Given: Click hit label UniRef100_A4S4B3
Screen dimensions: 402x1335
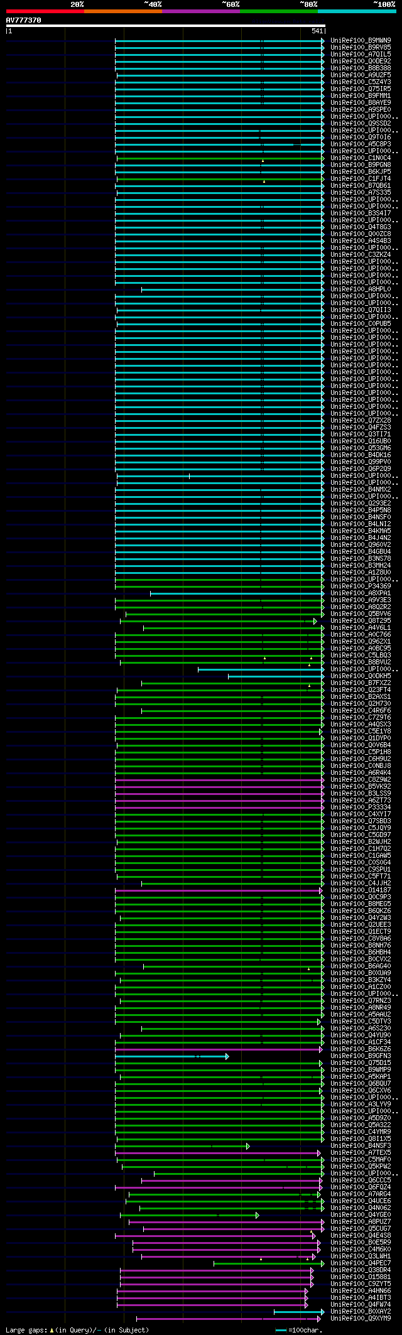Looking at the screenshot, I should pos(361,241).
